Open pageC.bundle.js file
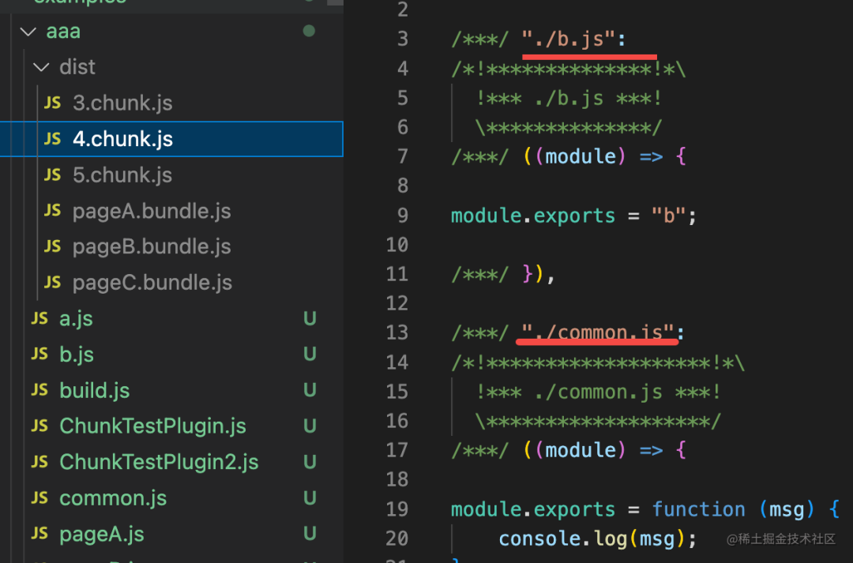Screen dimensions: 853x563 point(152,283)
